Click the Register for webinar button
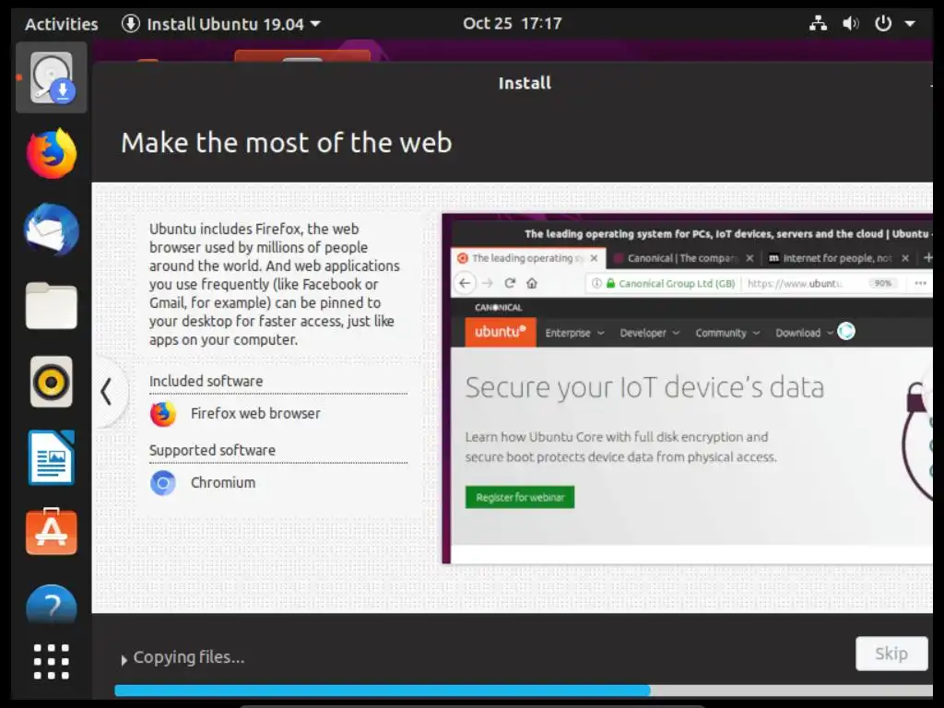This screenshot has width=944, height=708. click(520, 497)
